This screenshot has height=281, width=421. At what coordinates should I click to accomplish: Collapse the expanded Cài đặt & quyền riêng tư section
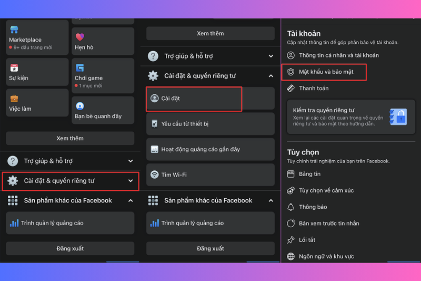click(x=210, y=76)
